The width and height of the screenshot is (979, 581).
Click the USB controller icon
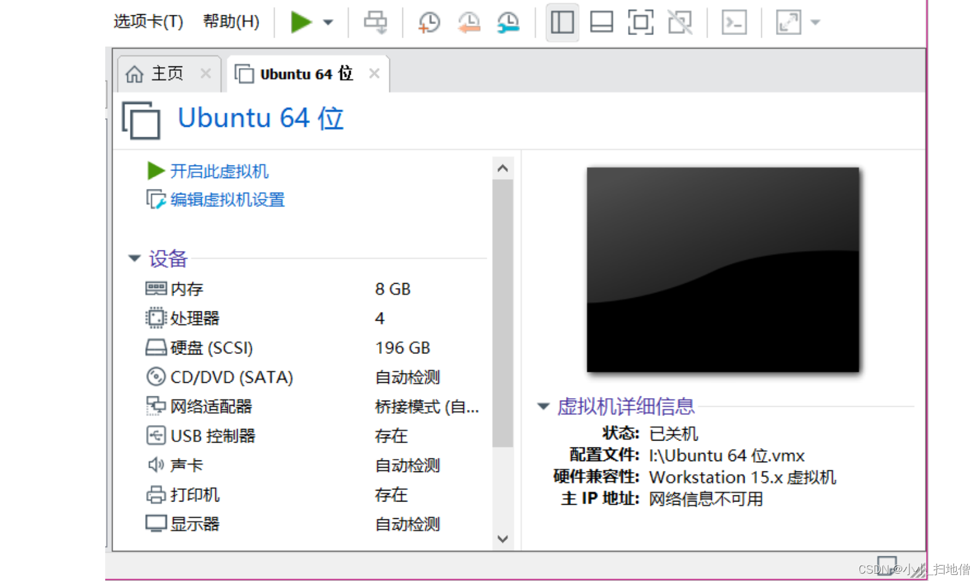click(156, 435)
